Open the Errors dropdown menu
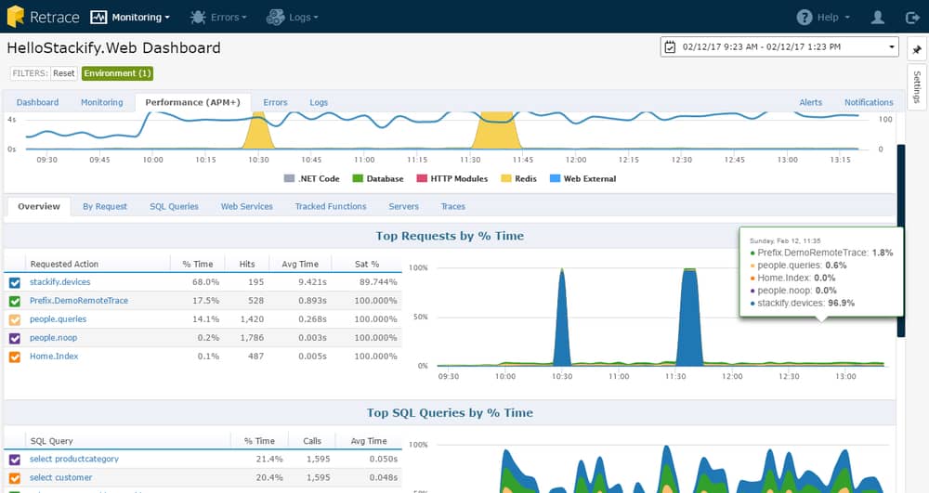This screenshot has width=929, height=493. point(229,17)
